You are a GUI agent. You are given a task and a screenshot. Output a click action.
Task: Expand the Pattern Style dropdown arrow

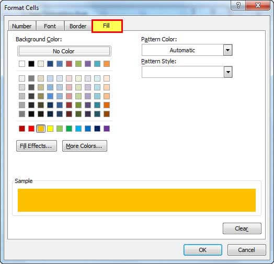point(228,72)
